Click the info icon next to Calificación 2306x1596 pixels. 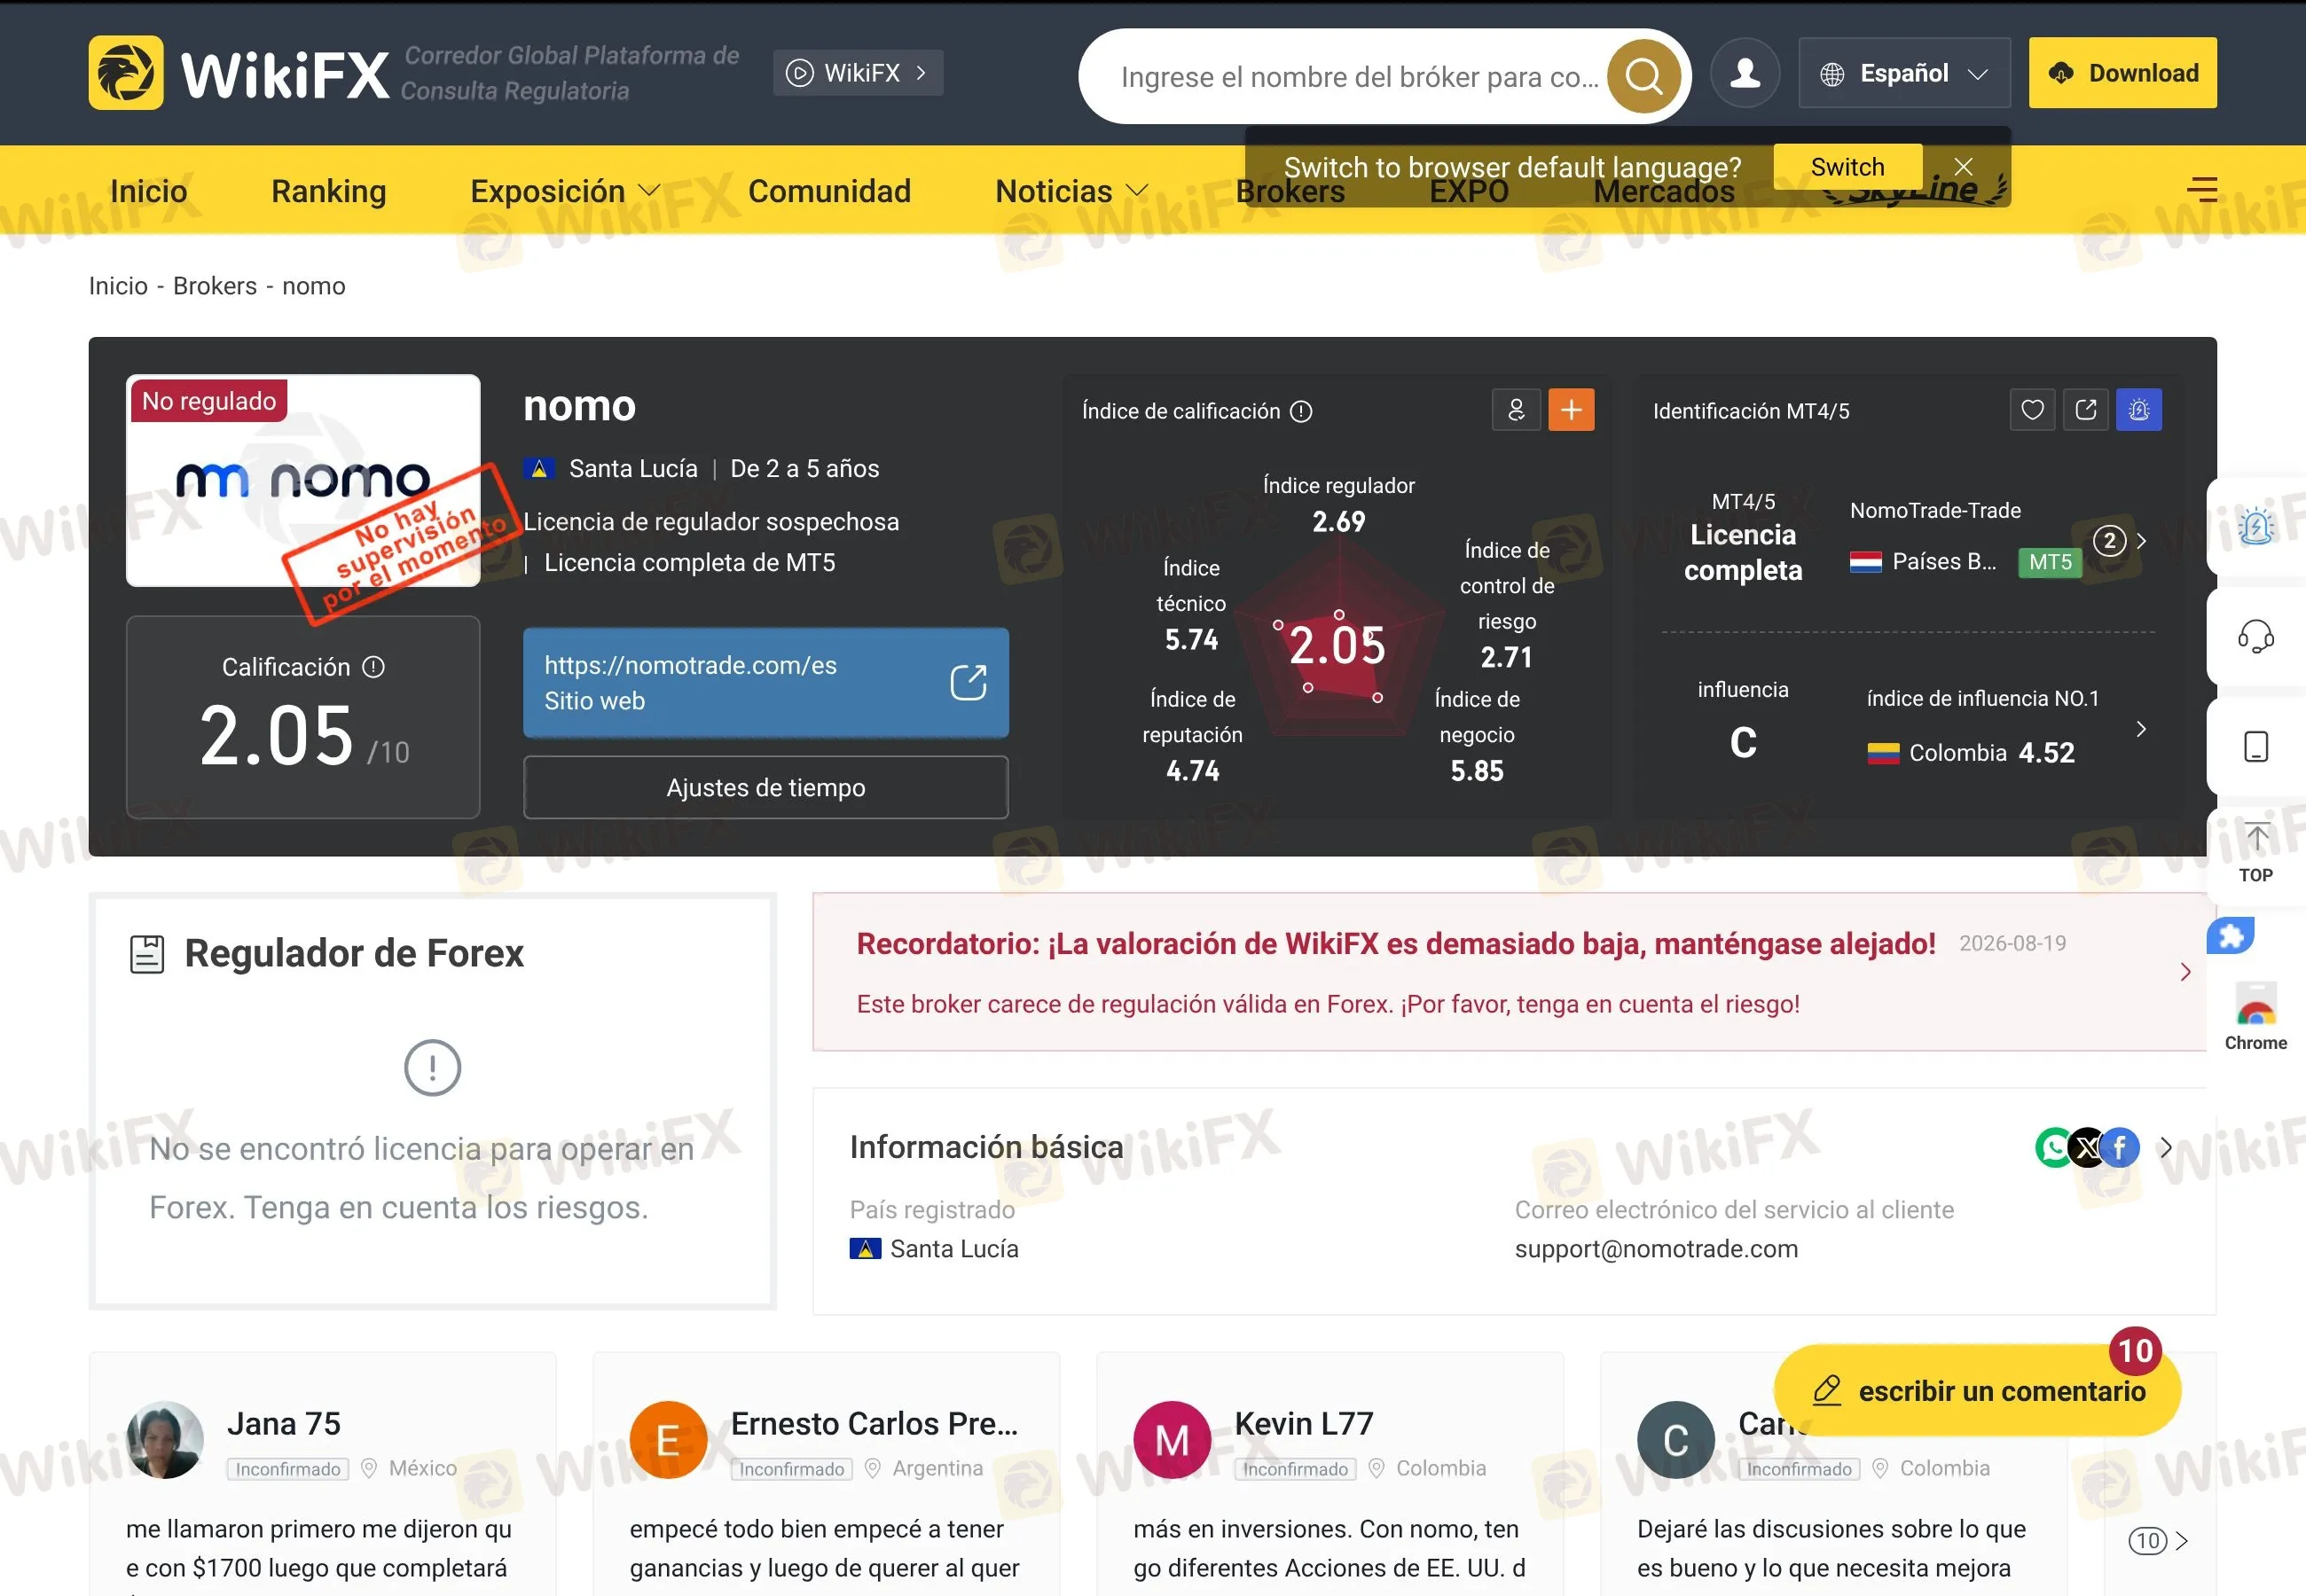(373, 667)
